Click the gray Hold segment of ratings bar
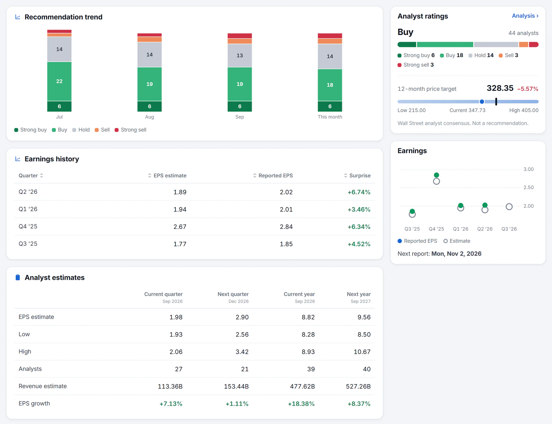 [496, 44]
